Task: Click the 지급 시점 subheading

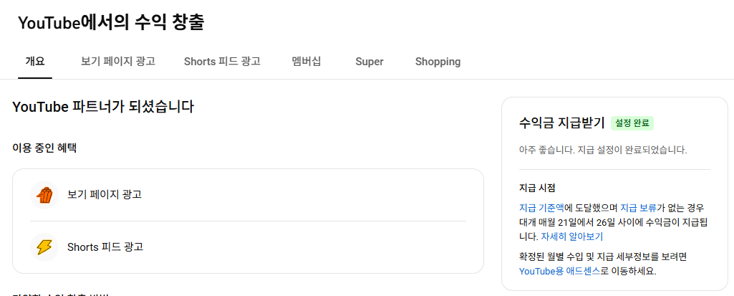Action: pyautogui.click(x=537, y=188)
